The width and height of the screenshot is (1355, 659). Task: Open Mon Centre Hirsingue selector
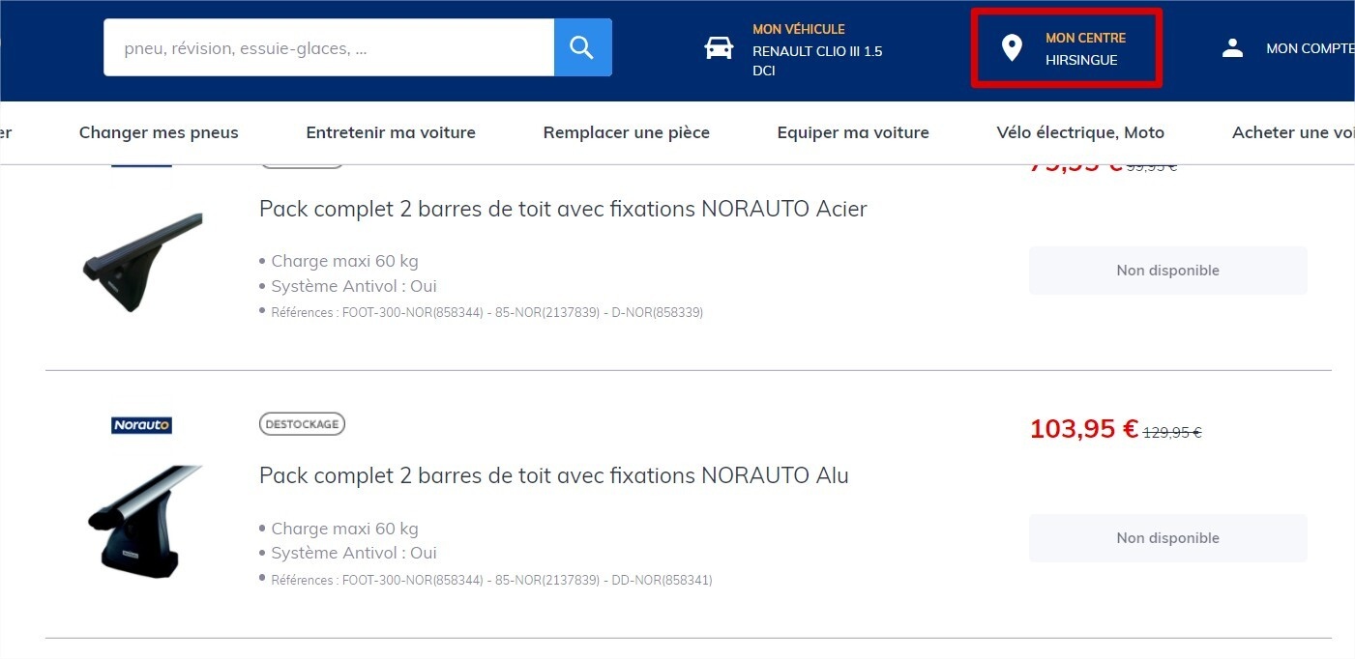[x=1067, y=48]
